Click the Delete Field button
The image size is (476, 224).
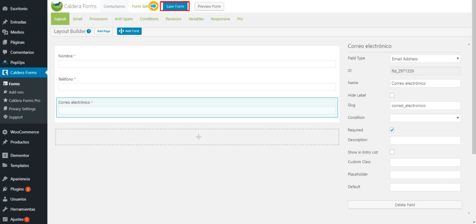404,205
